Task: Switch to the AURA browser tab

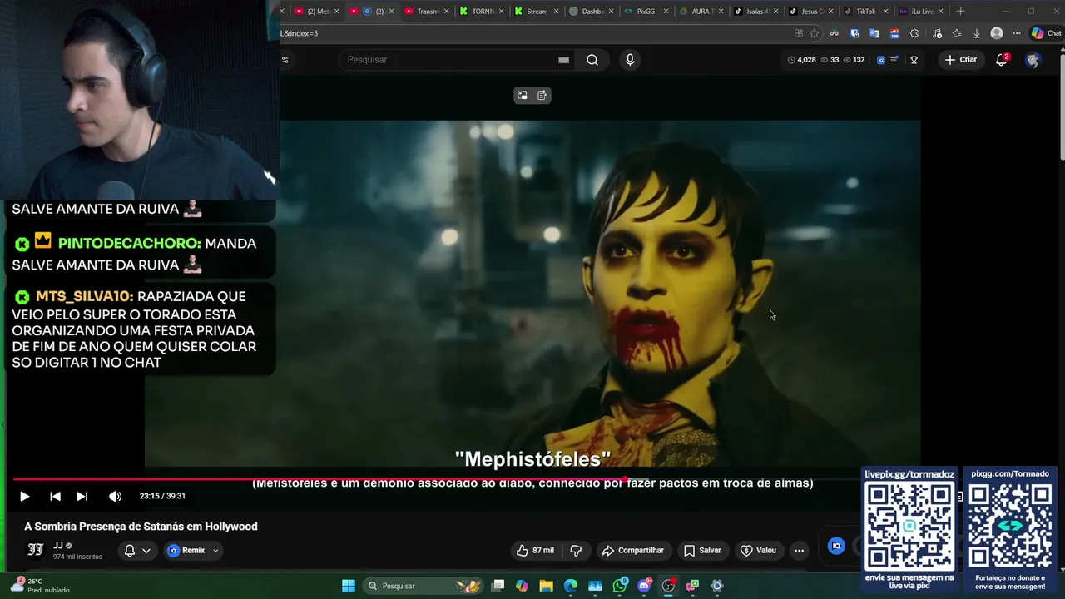Action: tap(701, 12)
